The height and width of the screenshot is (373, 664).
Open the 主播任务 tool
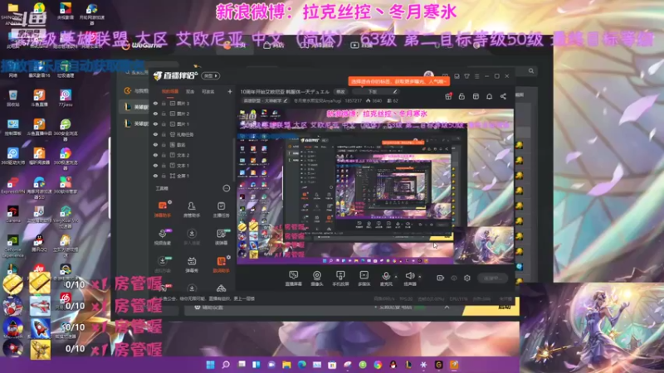[221, 210]
